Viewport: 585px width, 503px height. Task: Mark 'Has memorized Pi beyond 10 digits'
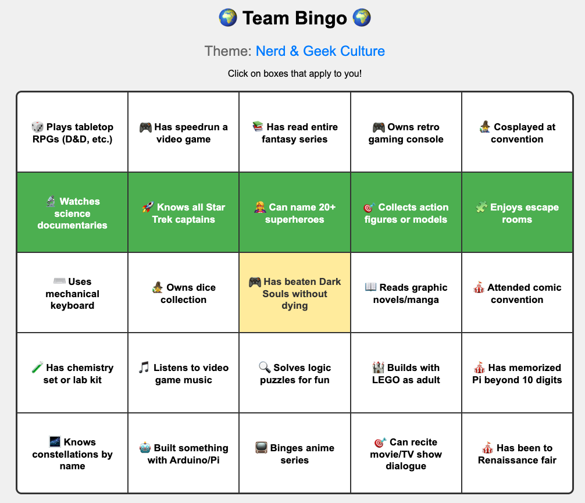517,373
